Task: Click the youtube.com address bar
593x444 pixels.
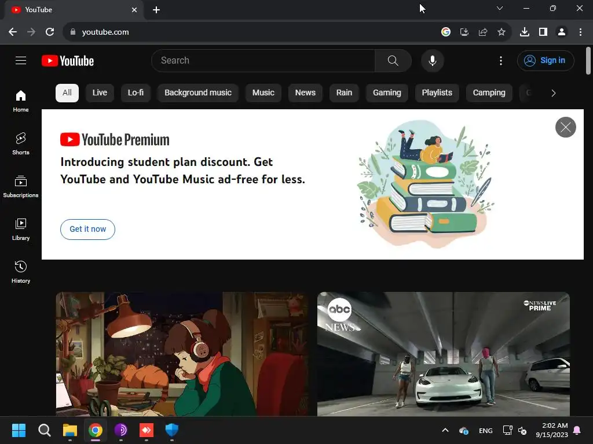Action: click(x=250, y=32)
